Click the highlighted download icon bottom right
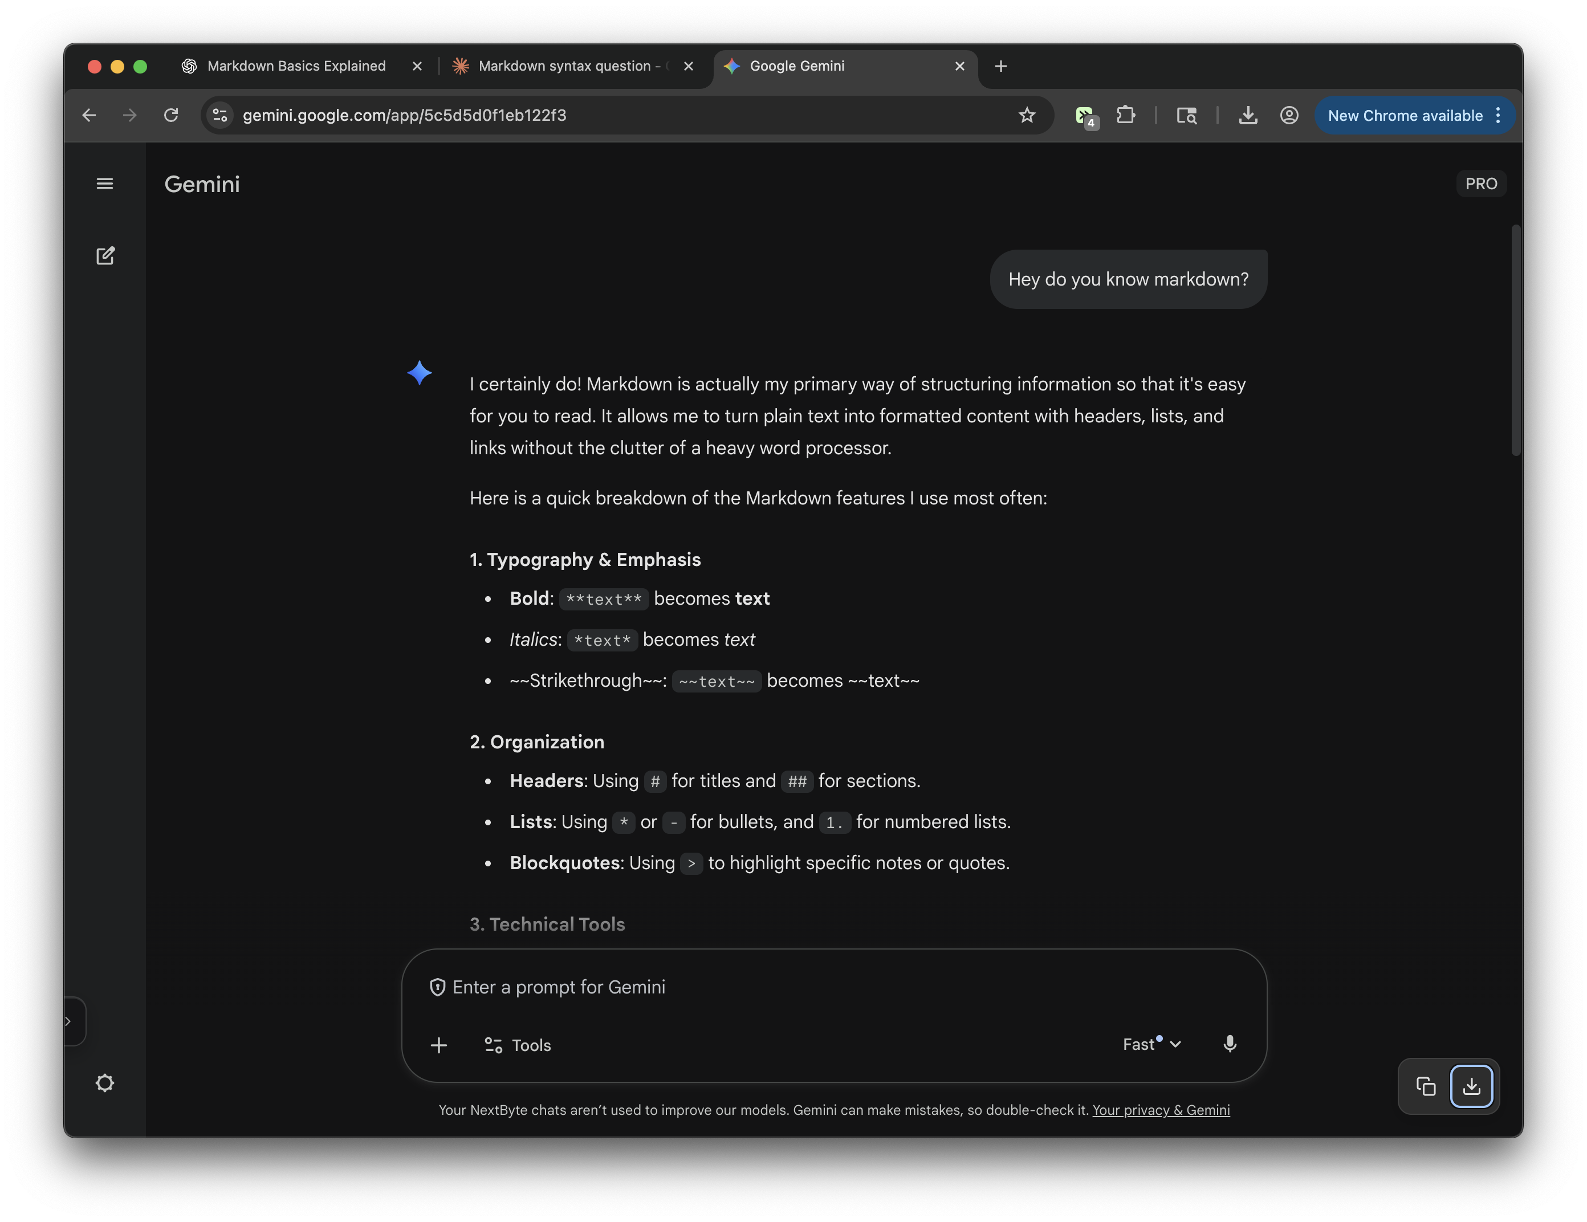Viewport: 1587px width, 1222px height. click(1471, 1086)
